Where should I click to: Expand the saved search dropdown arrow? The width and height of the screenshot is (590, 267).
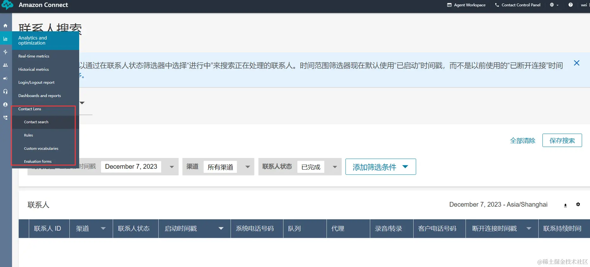pos(82,103)
